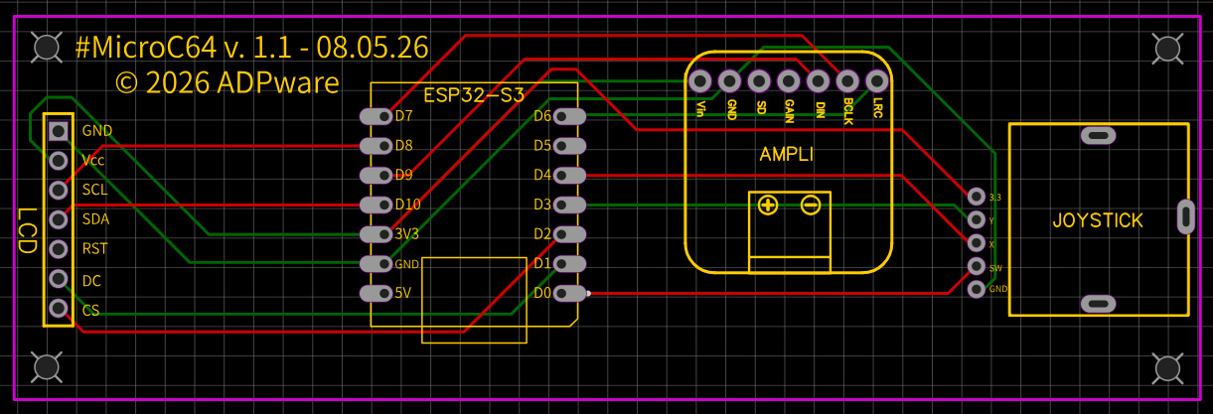Image resolution: width=1213 pixels, height=414 pixels.
Task: Select the AMPLI SD pad
Action: 759,80
